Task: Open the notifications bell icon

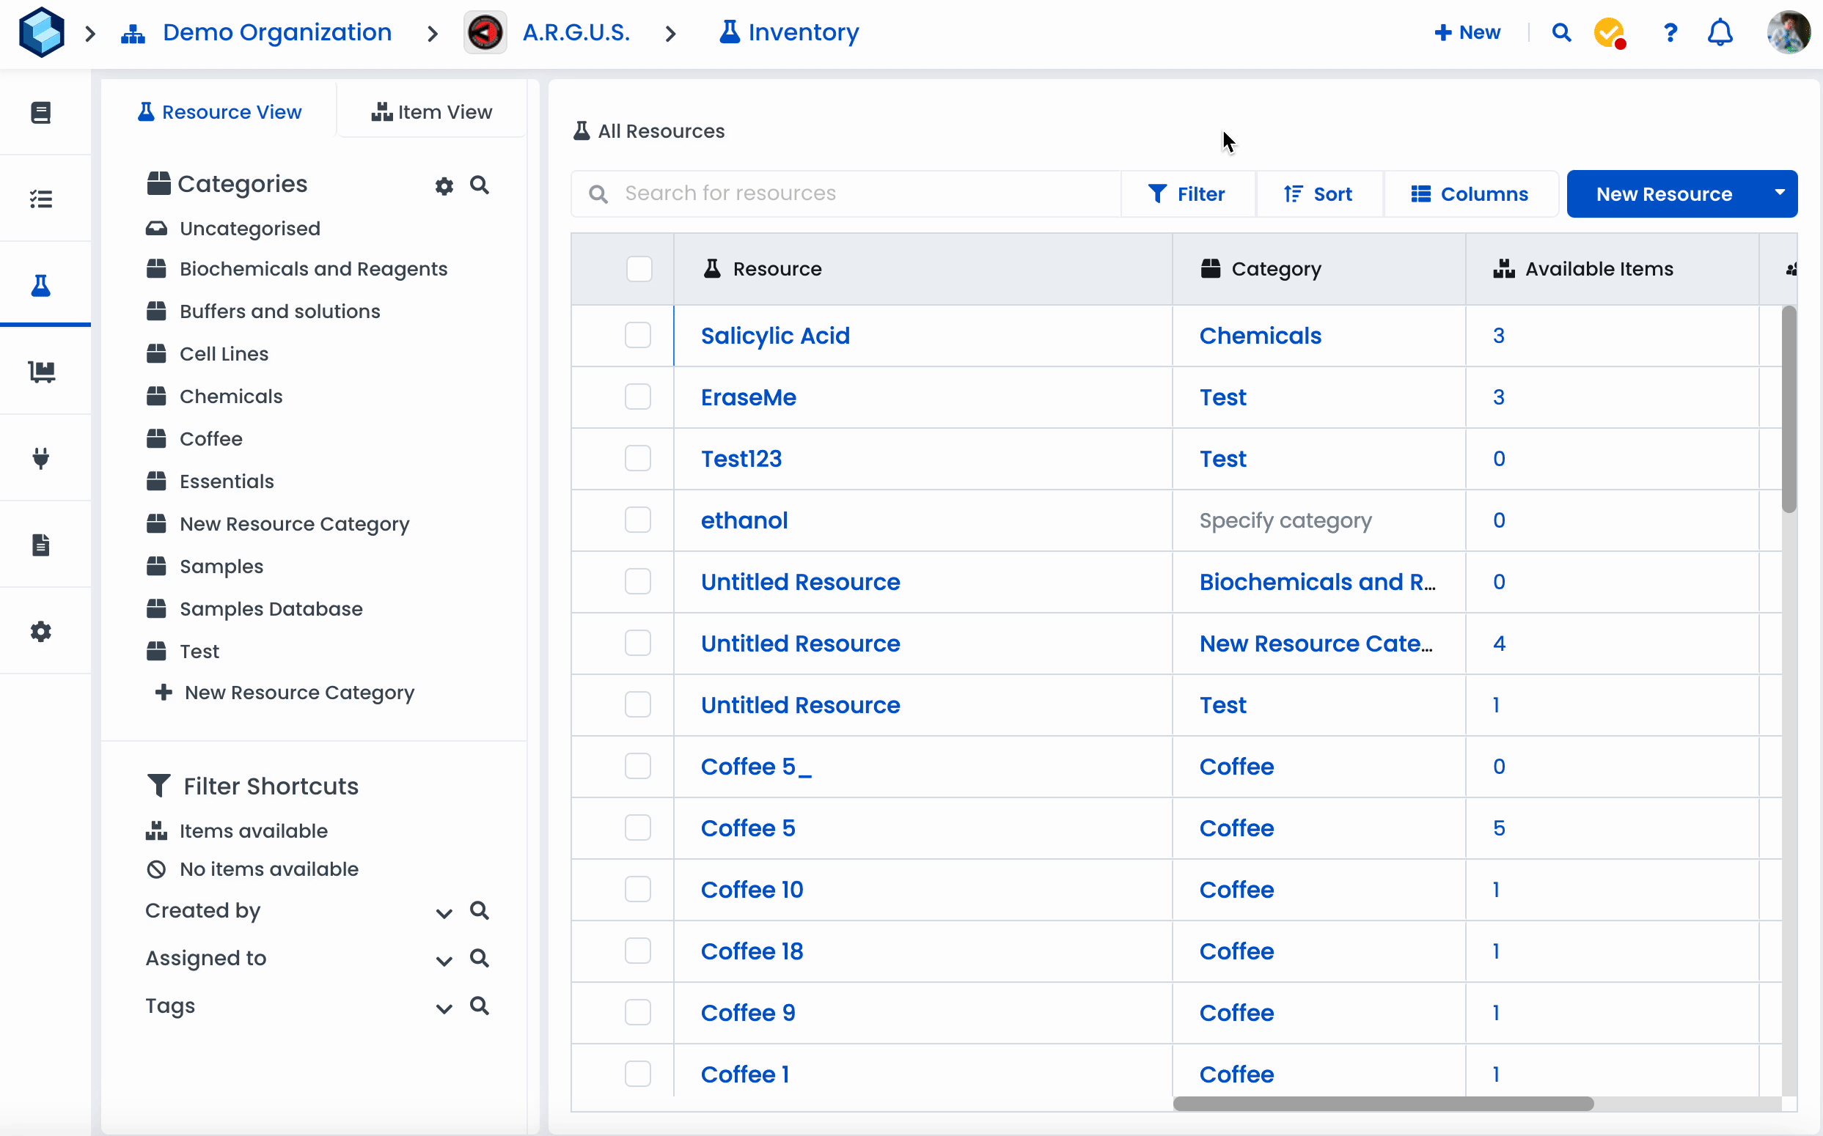Action: pos(1720,33)
